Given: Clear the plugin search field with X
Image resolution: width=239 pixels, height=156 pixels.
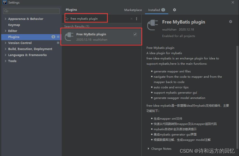Looking at the screenshot, I should (131, 19).
